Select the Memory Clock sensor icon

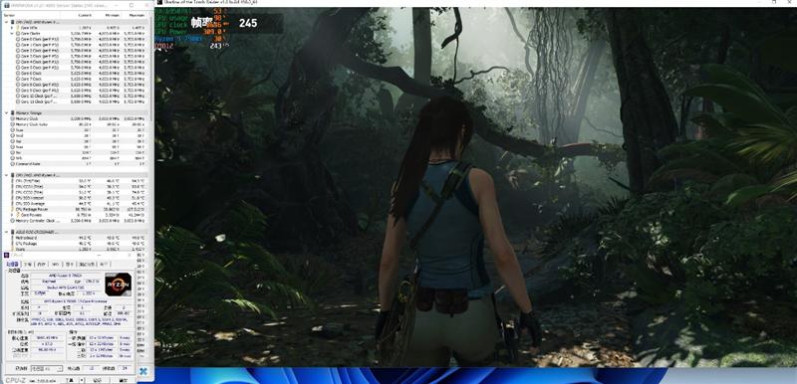[13, 118]
